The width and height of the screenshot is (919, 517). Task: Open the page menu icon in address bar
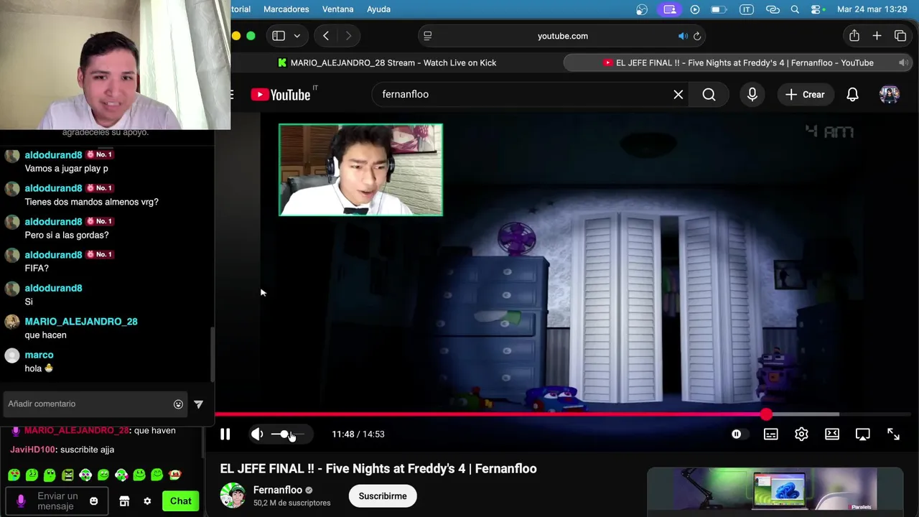coord(428,36)
